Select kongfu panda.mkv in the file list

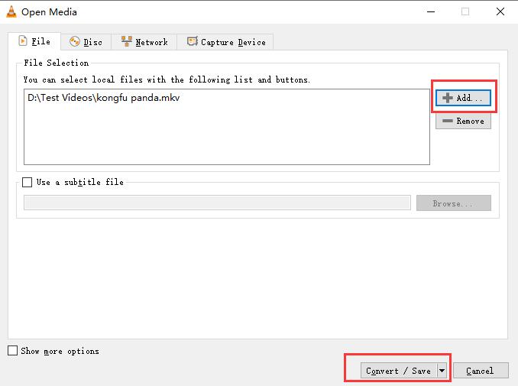click(x=103, y=98)
